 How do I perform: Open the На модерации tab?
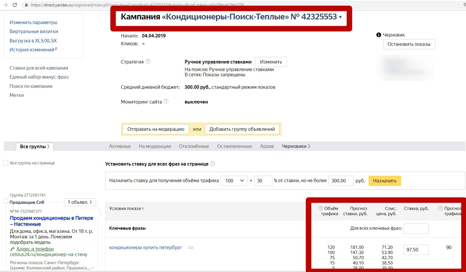click(x=155, y=146)
